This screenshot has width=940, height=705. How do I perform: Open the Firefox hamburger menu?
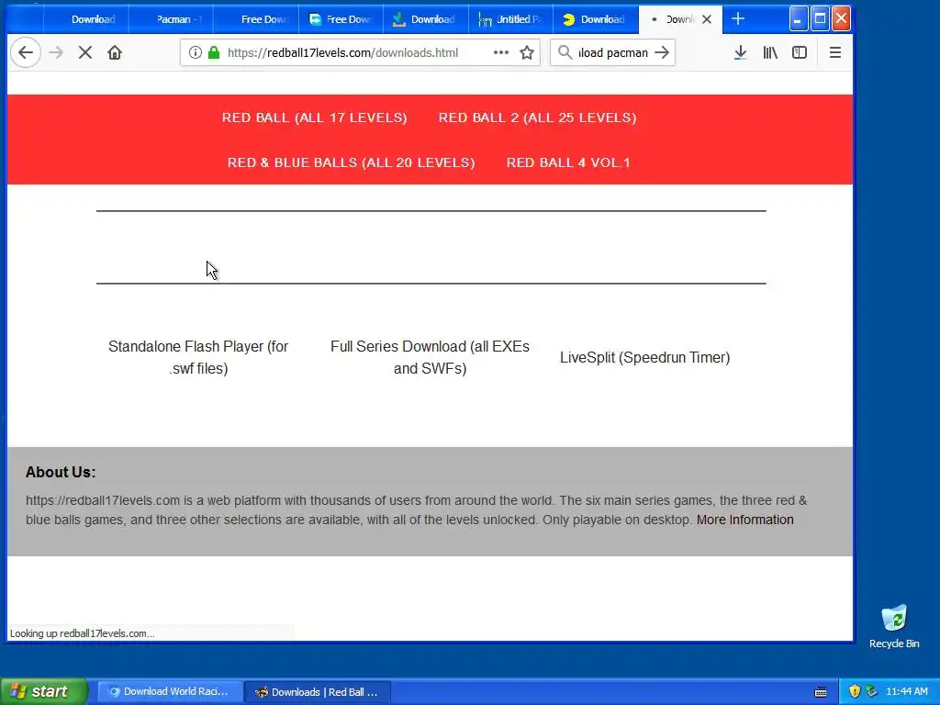coord(835,52)
